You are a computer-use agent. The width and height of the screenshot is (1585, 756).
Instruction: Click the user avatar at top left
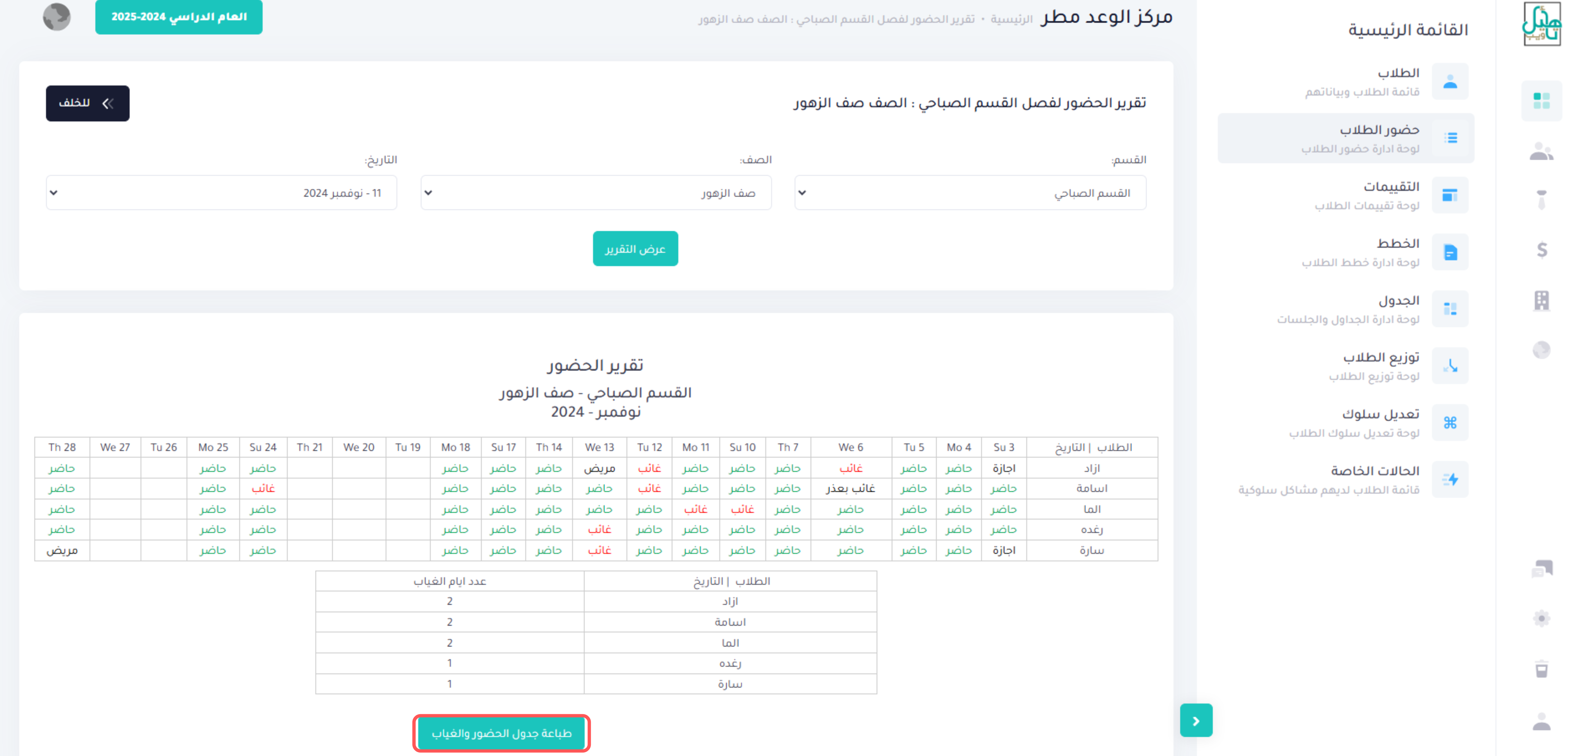tap(57, 17)
